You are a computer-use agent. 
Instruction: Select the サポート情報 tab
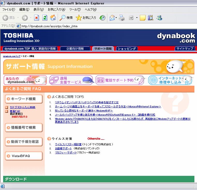(103, 49)
